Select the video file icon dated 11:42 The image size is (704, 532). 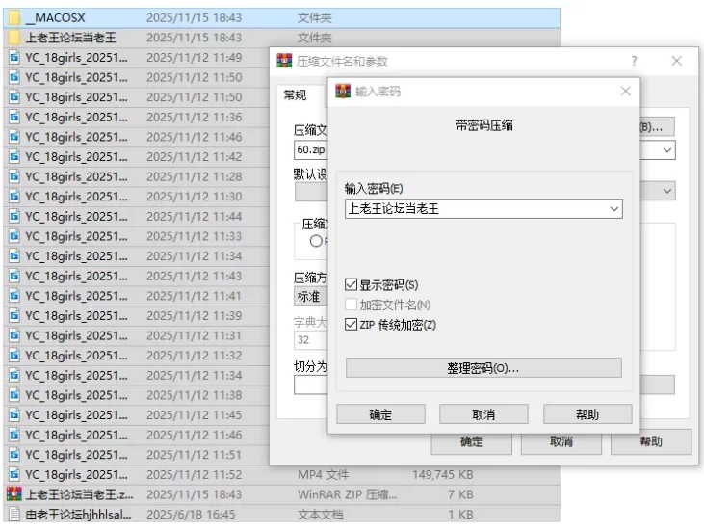(x=14, y=157)
